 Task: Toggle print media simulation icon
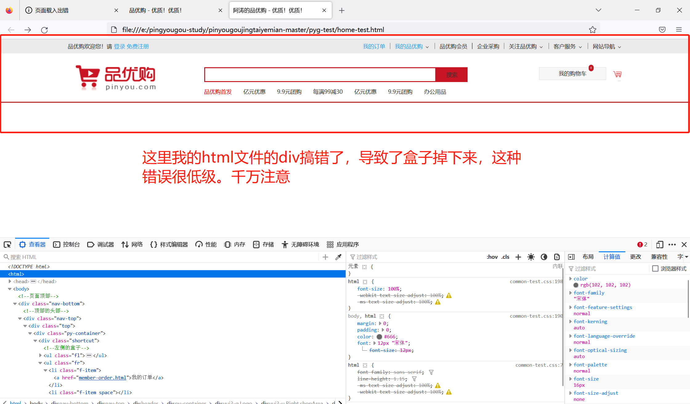557,257
